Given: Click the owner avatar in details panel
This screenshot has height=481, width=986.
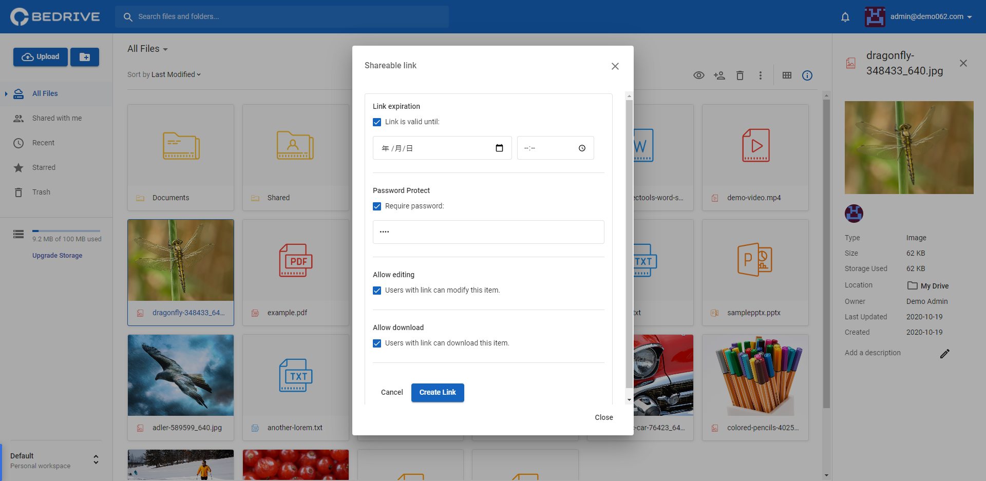Looking at the screenshot, I should [854, 214].
